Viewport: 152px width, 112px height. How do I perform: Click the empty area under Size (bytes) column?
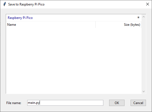tap(118, 61)
